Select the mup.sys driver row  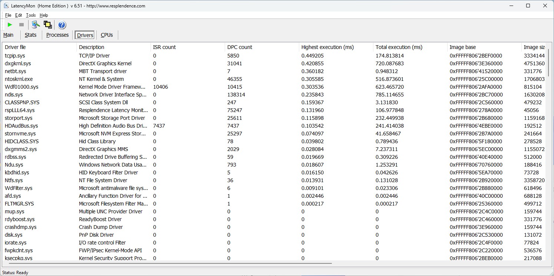click(x=274, y=211)
